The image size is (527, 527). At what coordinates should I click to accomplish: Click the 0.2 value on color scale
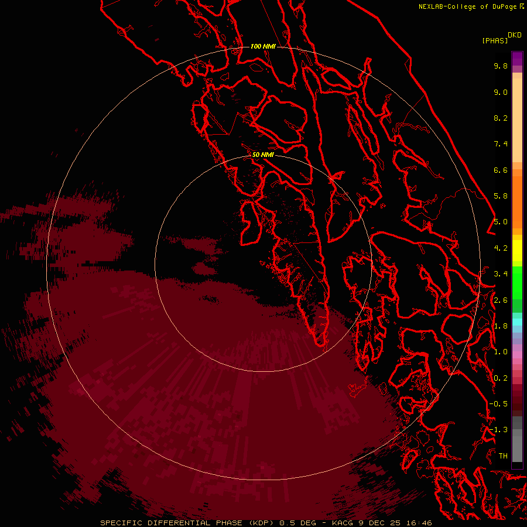(x=501, y=378)
